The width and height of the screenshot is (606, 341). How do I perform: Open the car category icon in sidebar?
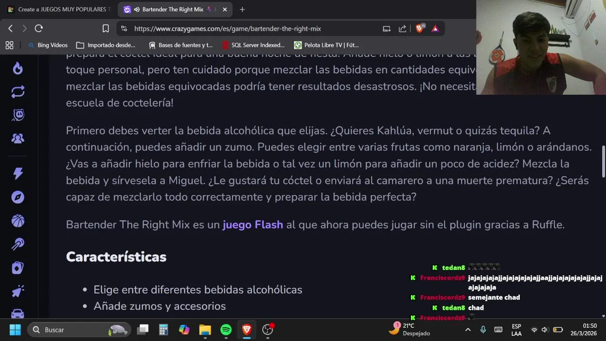pyautogui.click(x=18, y=314)
